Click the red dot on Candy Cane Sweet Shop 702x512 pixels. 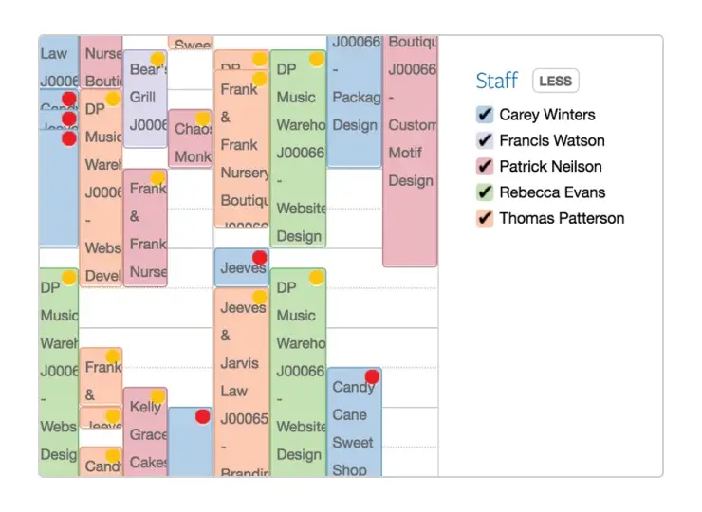click(x=372, y=376)
